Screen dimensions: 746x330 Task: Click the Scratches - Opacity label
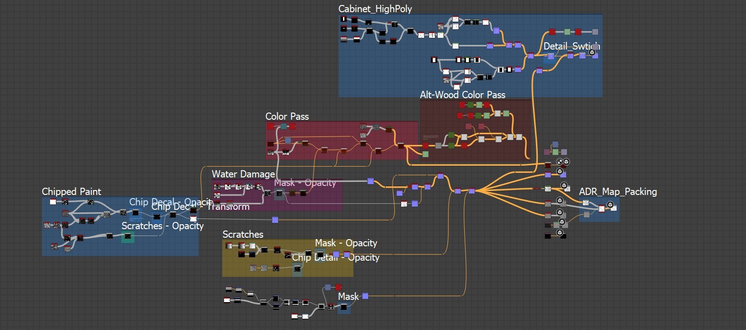coord(163,226)
